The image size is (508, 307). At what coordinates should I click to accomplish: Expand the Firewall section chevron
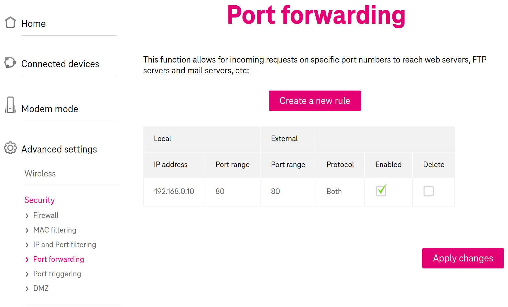(x=27, y=216)
